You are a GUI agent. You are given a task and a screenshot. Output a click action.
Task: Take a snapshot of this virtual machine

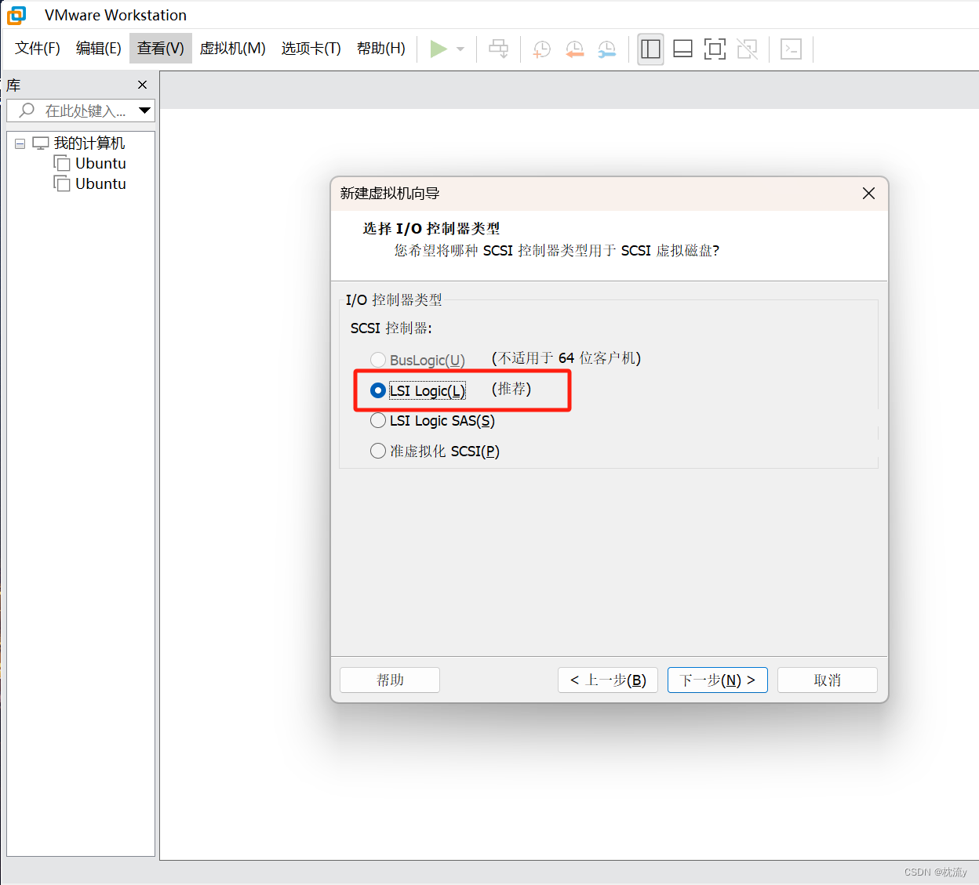coord(541,49)
